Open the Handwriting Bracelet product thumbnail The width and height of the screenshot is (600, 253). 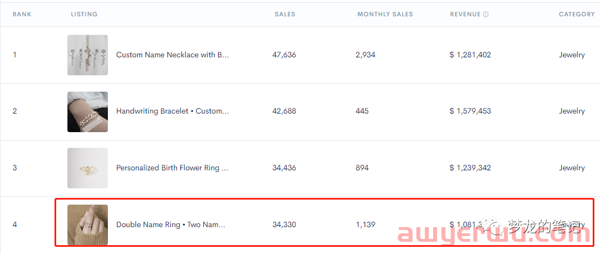(x=88, y=112)
